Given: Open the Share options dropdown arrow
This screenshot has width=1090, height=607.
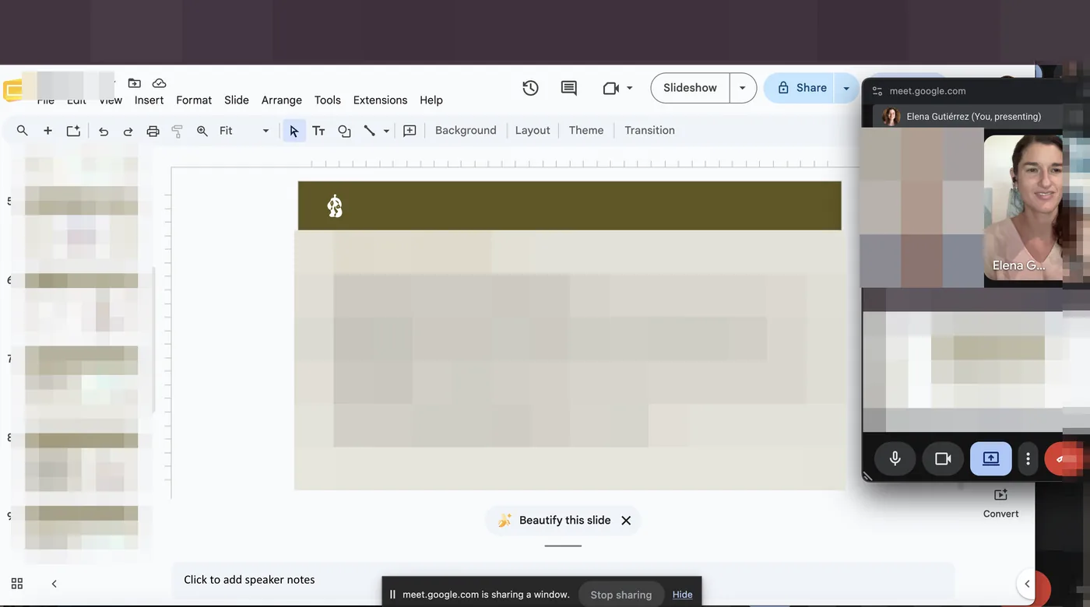Looking at the screenshot, I should [846, 88].
